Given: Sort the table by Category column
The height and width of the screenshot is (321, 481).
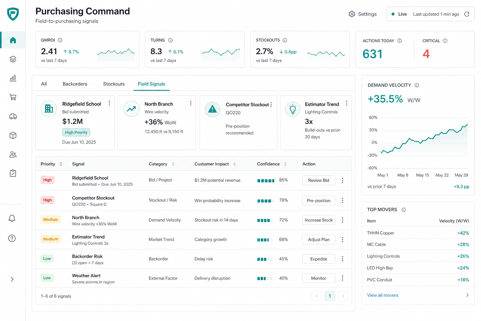Looking at the screenshot, I should click(173, 164).
